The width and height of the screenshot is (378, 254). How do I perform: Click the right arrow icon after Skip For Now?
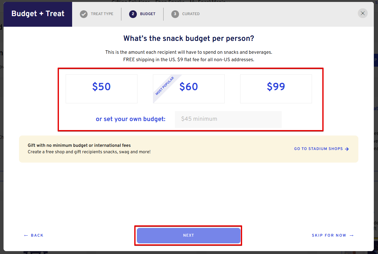pos(352,235)
